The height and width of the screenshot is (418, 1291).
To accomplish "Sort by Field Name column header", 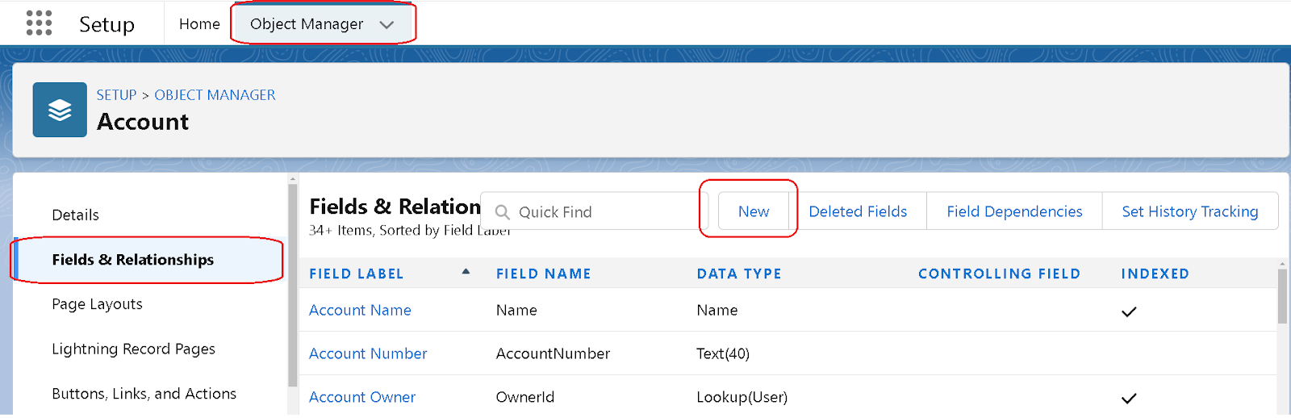I will click(543, 274).
